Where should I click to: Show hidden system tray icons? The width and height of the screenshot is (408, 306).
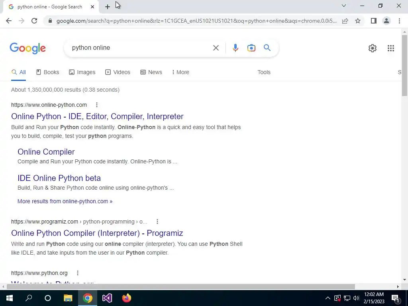click(x=328, y=298)
